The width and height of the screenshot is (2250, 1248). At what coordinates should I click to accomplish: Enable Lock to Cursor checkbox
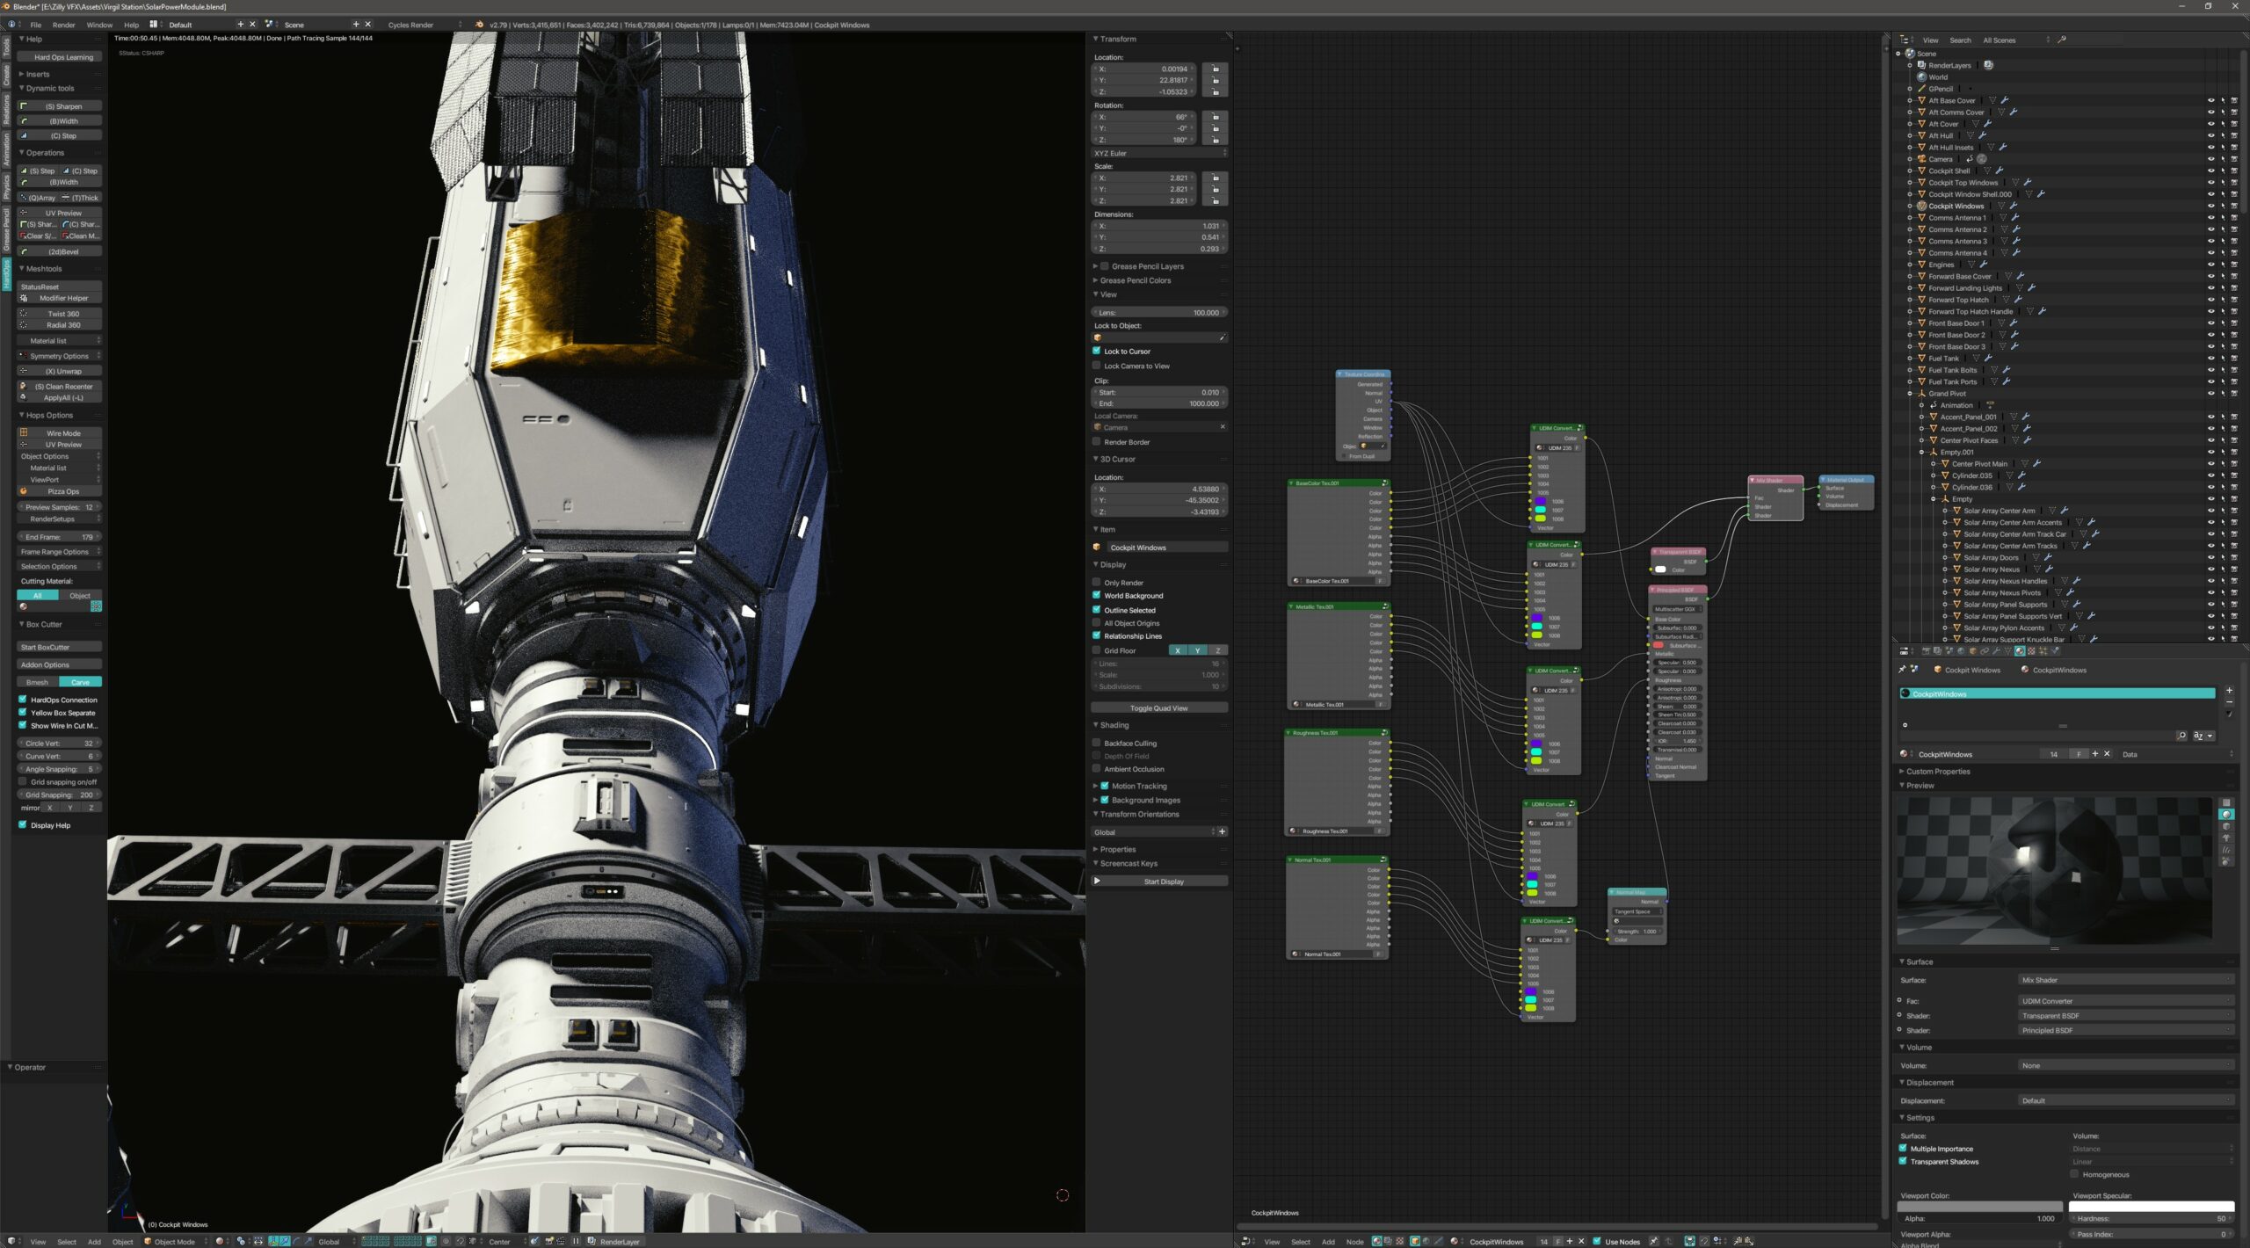1097,351
